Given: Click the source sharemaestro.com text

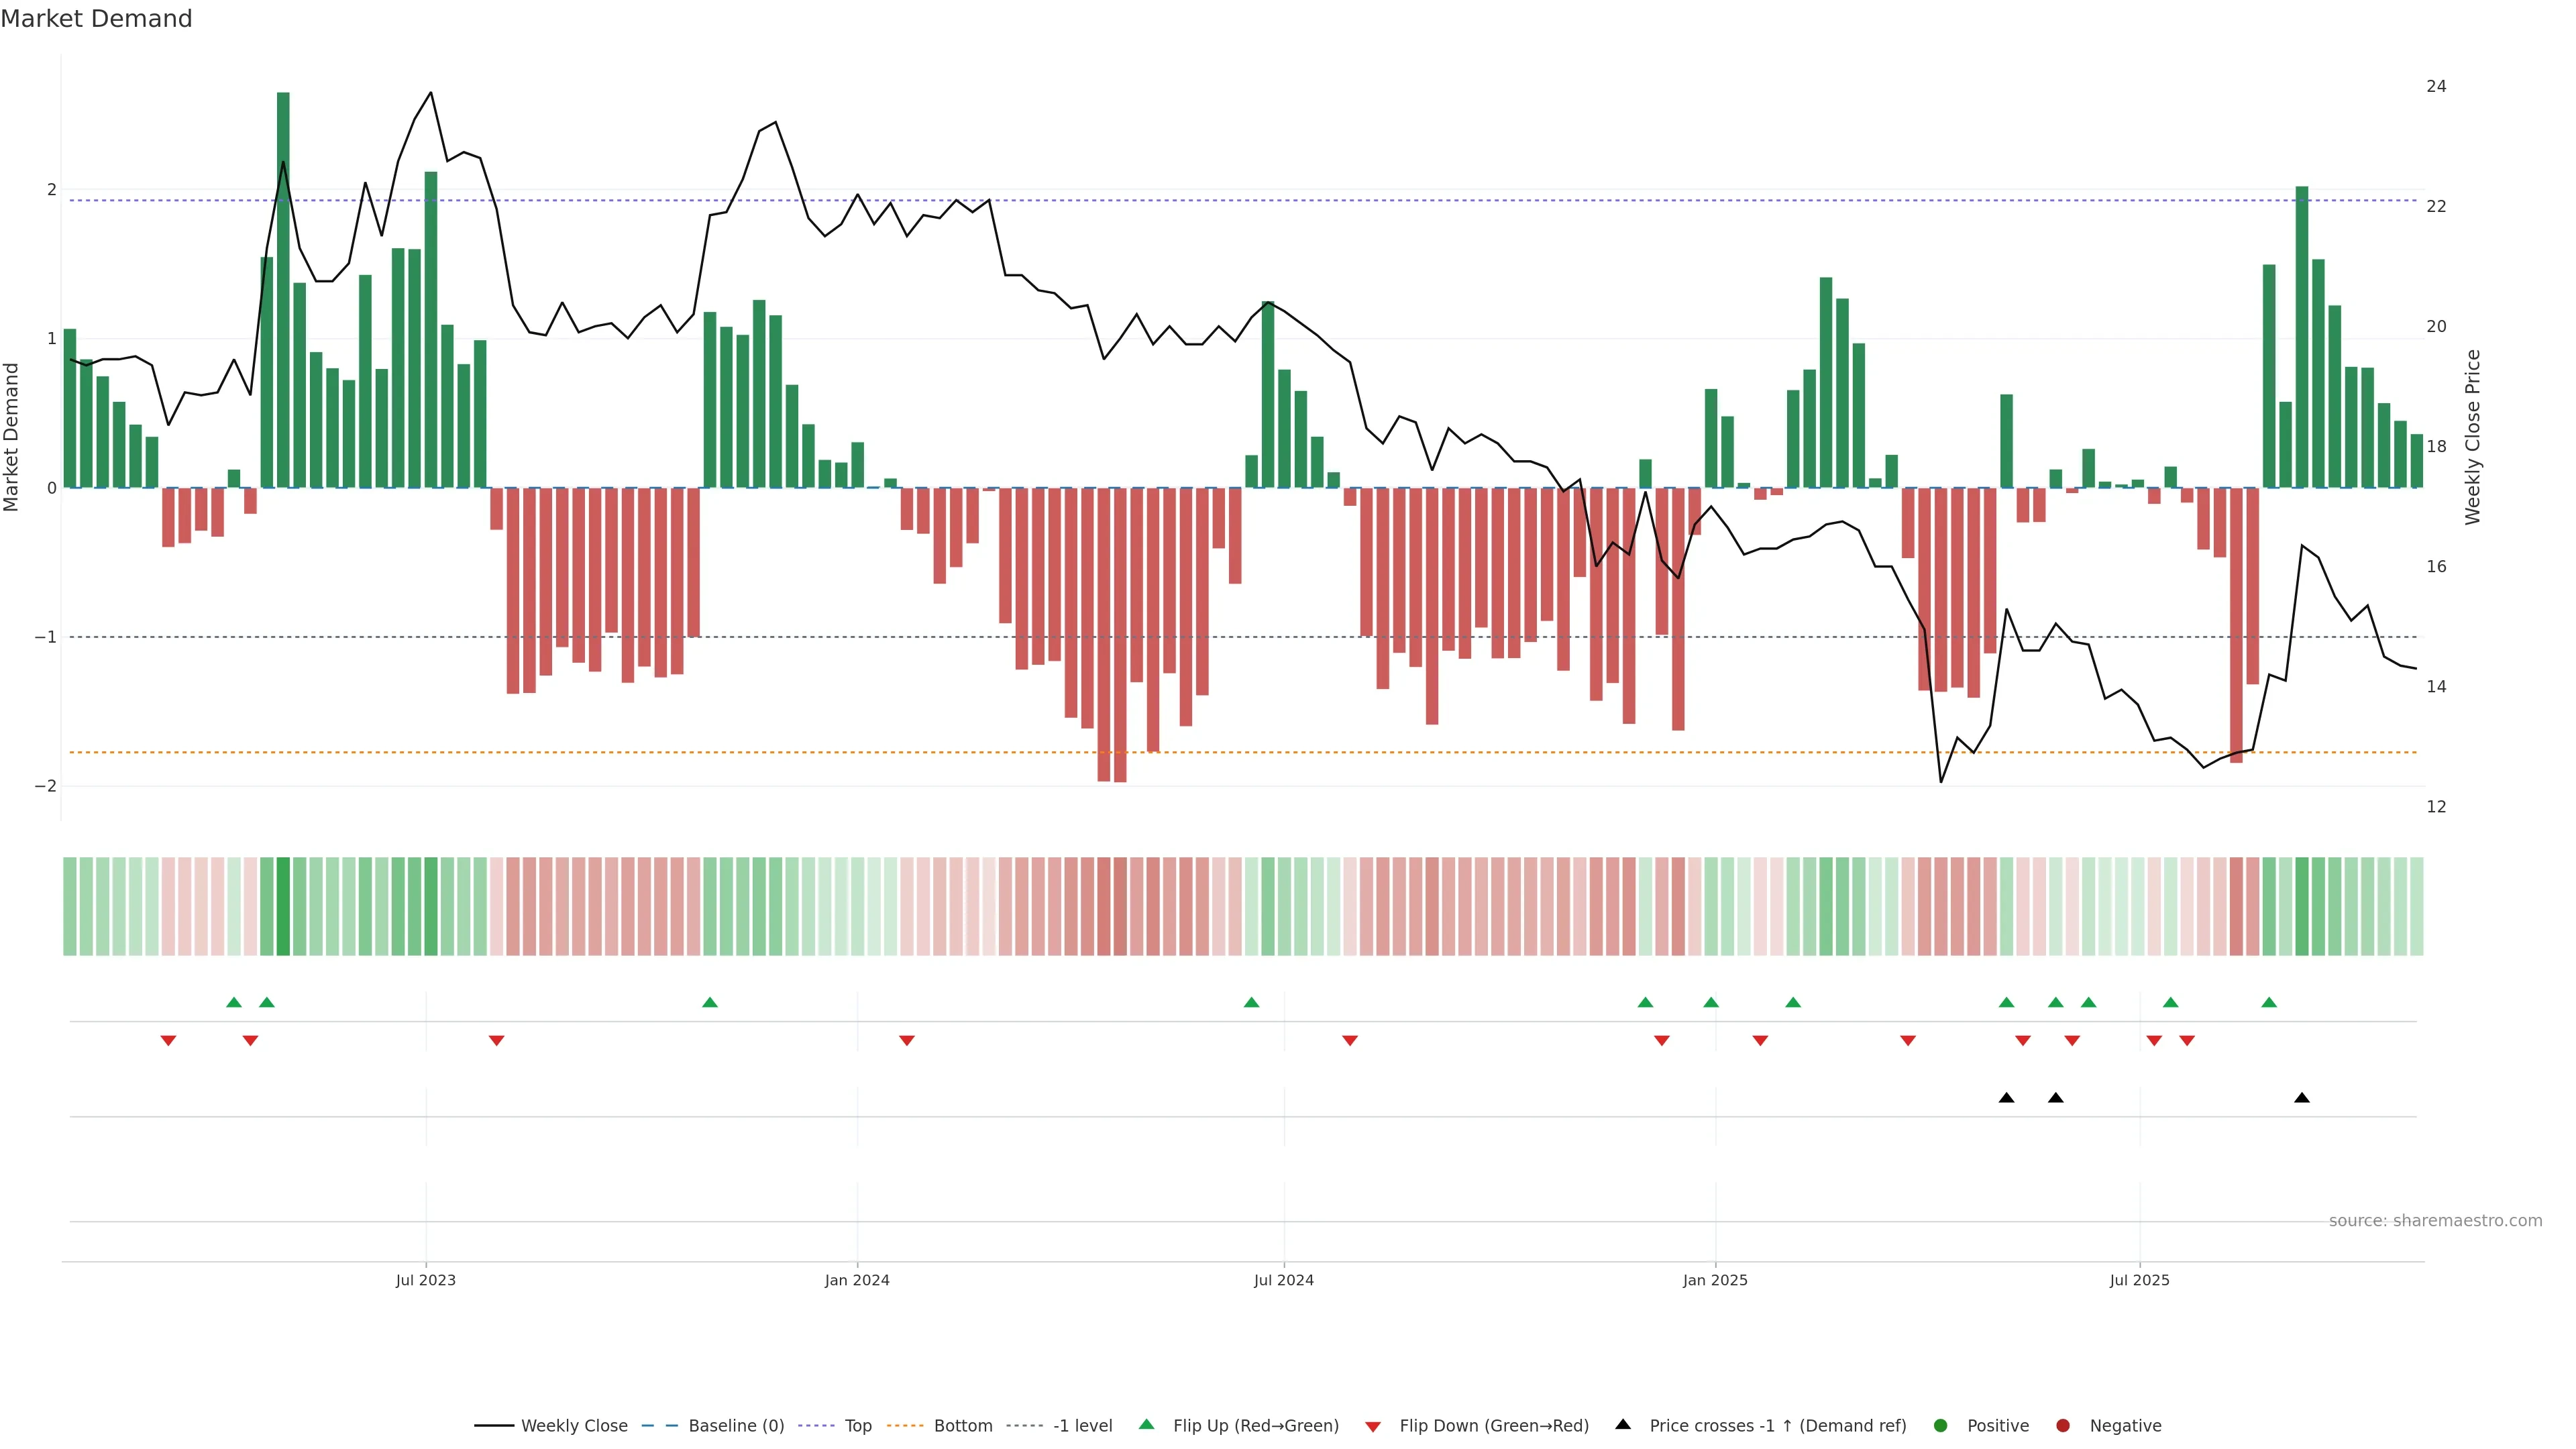Looking at the screenshot, I should point(2435,1220).
